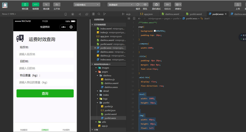Click the destination (目的地) input field
The width and height of the screenshot is (246, 132).
point(45,68)
